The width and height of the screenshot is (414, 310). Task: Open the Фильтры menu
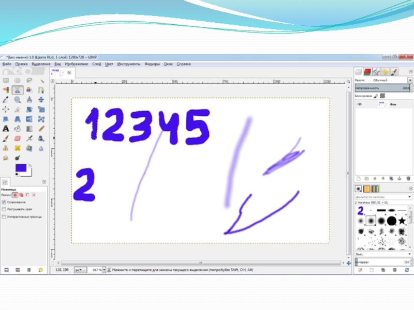pyautogui.click(x=152, y=64)
